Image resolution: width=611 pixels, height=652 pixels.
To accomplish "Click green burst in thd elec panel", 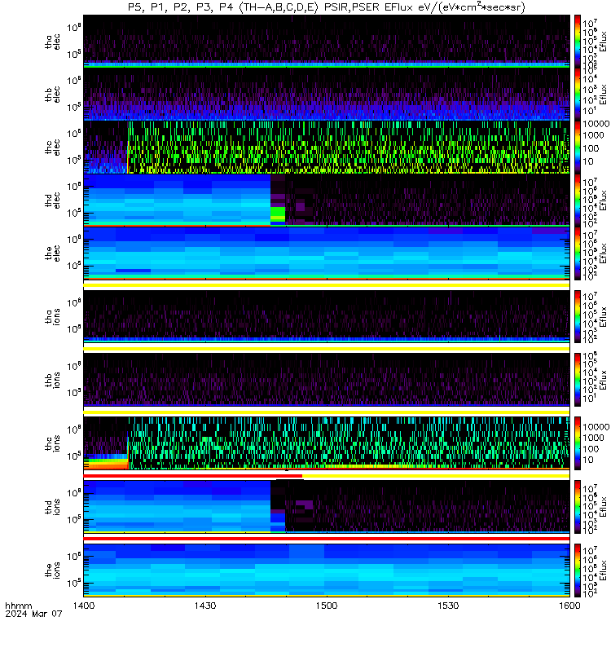I will pos(278,214).
